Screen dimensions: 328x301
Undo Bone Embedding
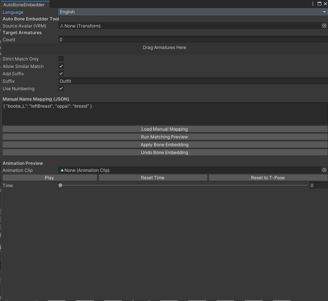pyautogui.click(x=164, y=152)
